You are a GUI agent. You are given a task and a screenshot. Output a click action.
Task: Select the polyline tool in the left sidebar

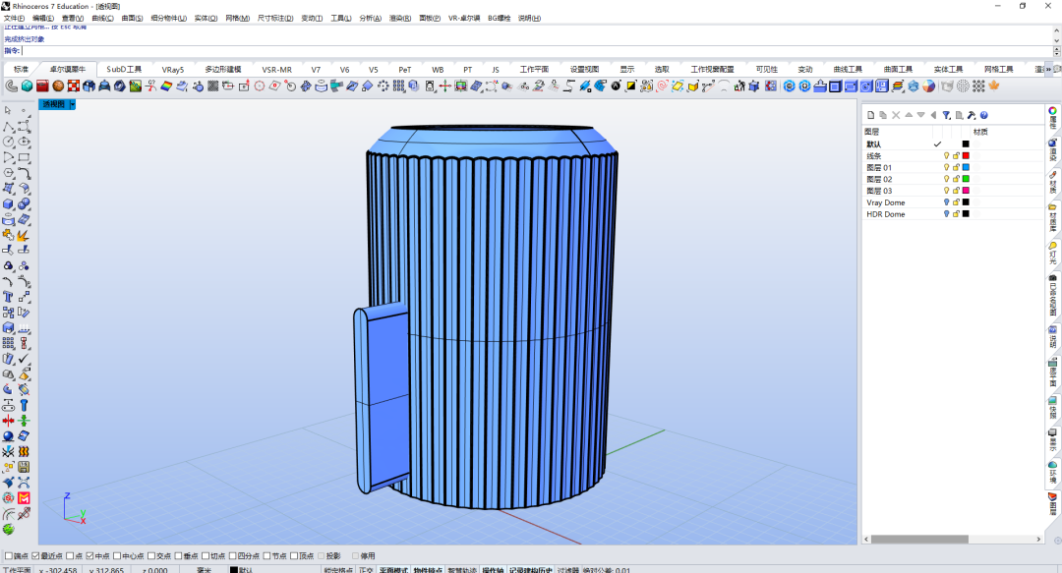point(8,126)
